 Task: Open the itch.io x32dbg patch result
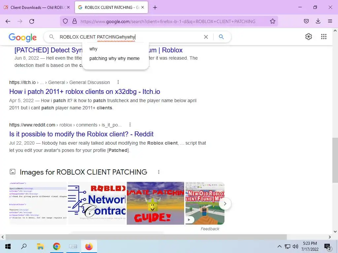[84, 92]
